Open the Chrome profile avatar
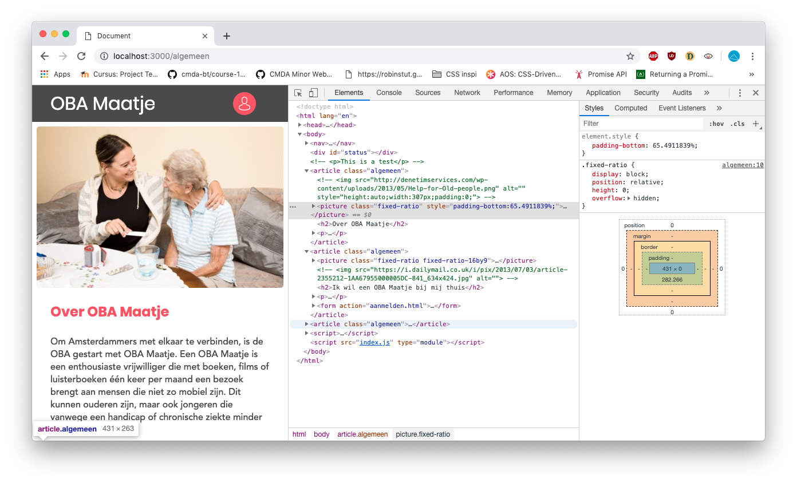Screen dimensions: 797x483 pos(734,56)
